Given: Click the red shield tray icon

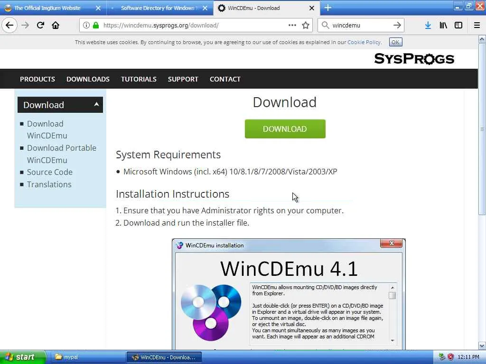Looking at the screenshot, I should click(x=451, y=357).
